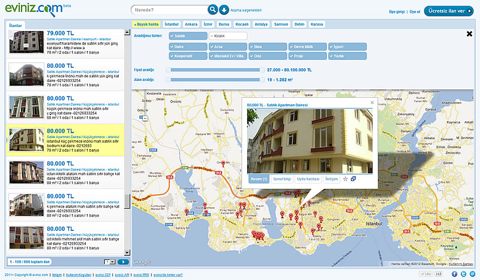Uncheck the Müstakil Ev / Villa filter
The image size is (480, 280).
212,56
